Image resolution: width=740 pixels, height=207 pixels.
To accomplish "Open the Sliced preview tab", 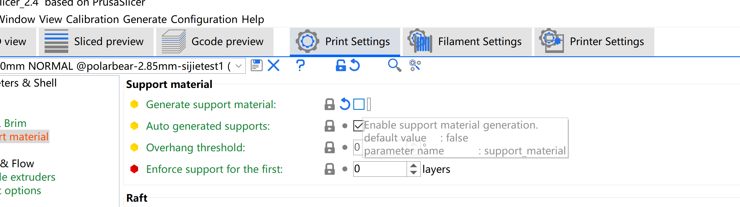I will point(96,41).
